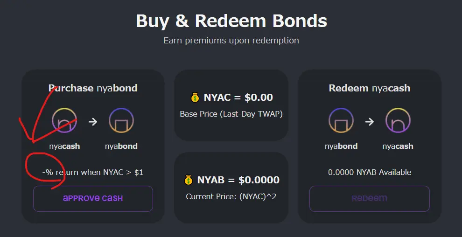The image size is (462, 237).
Task: Select the "Purchase nyabond" card heading
Action: (x=93, y=88)
